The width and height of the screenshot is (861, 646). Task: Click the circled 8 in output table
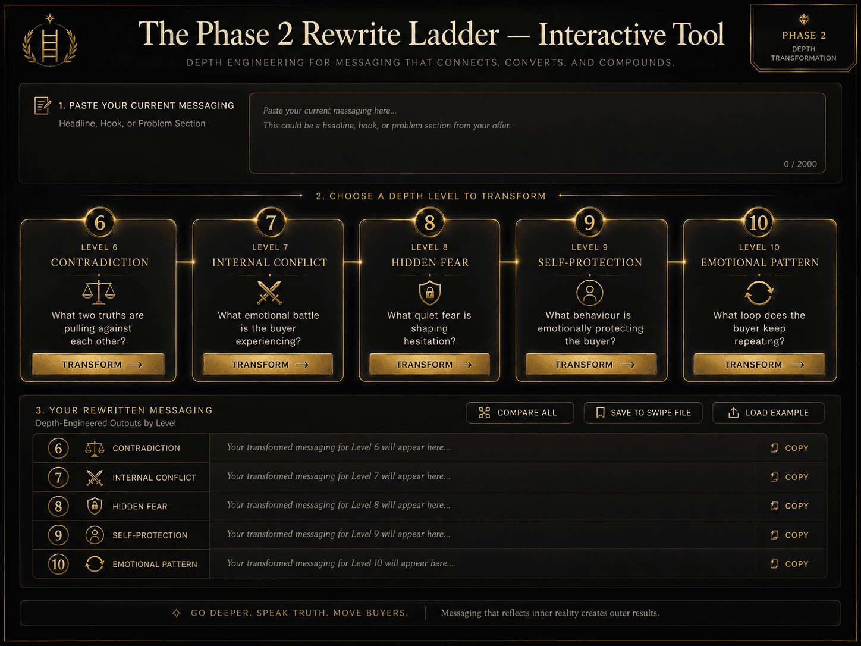coord(58,506)
